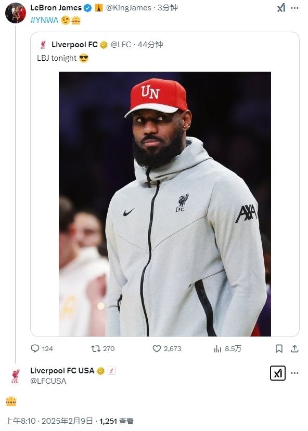
Task: Open the quoted photo of LBJ in hoodie
Action: coord(165,204)
